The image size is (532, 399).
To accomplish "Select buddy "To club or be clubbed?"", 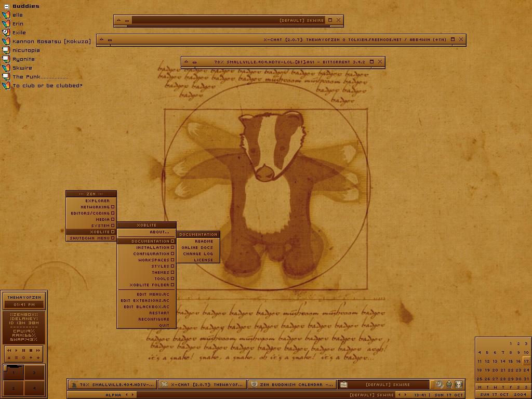I will (47, 86).
